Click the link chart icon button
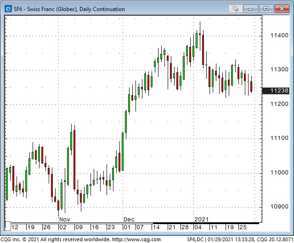Screen dimensions: 294x243 click(236, 9)
